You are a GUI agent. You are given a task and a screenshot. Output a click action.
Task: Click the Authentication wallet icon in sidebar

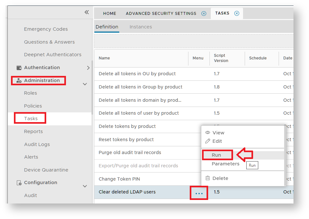19,68
